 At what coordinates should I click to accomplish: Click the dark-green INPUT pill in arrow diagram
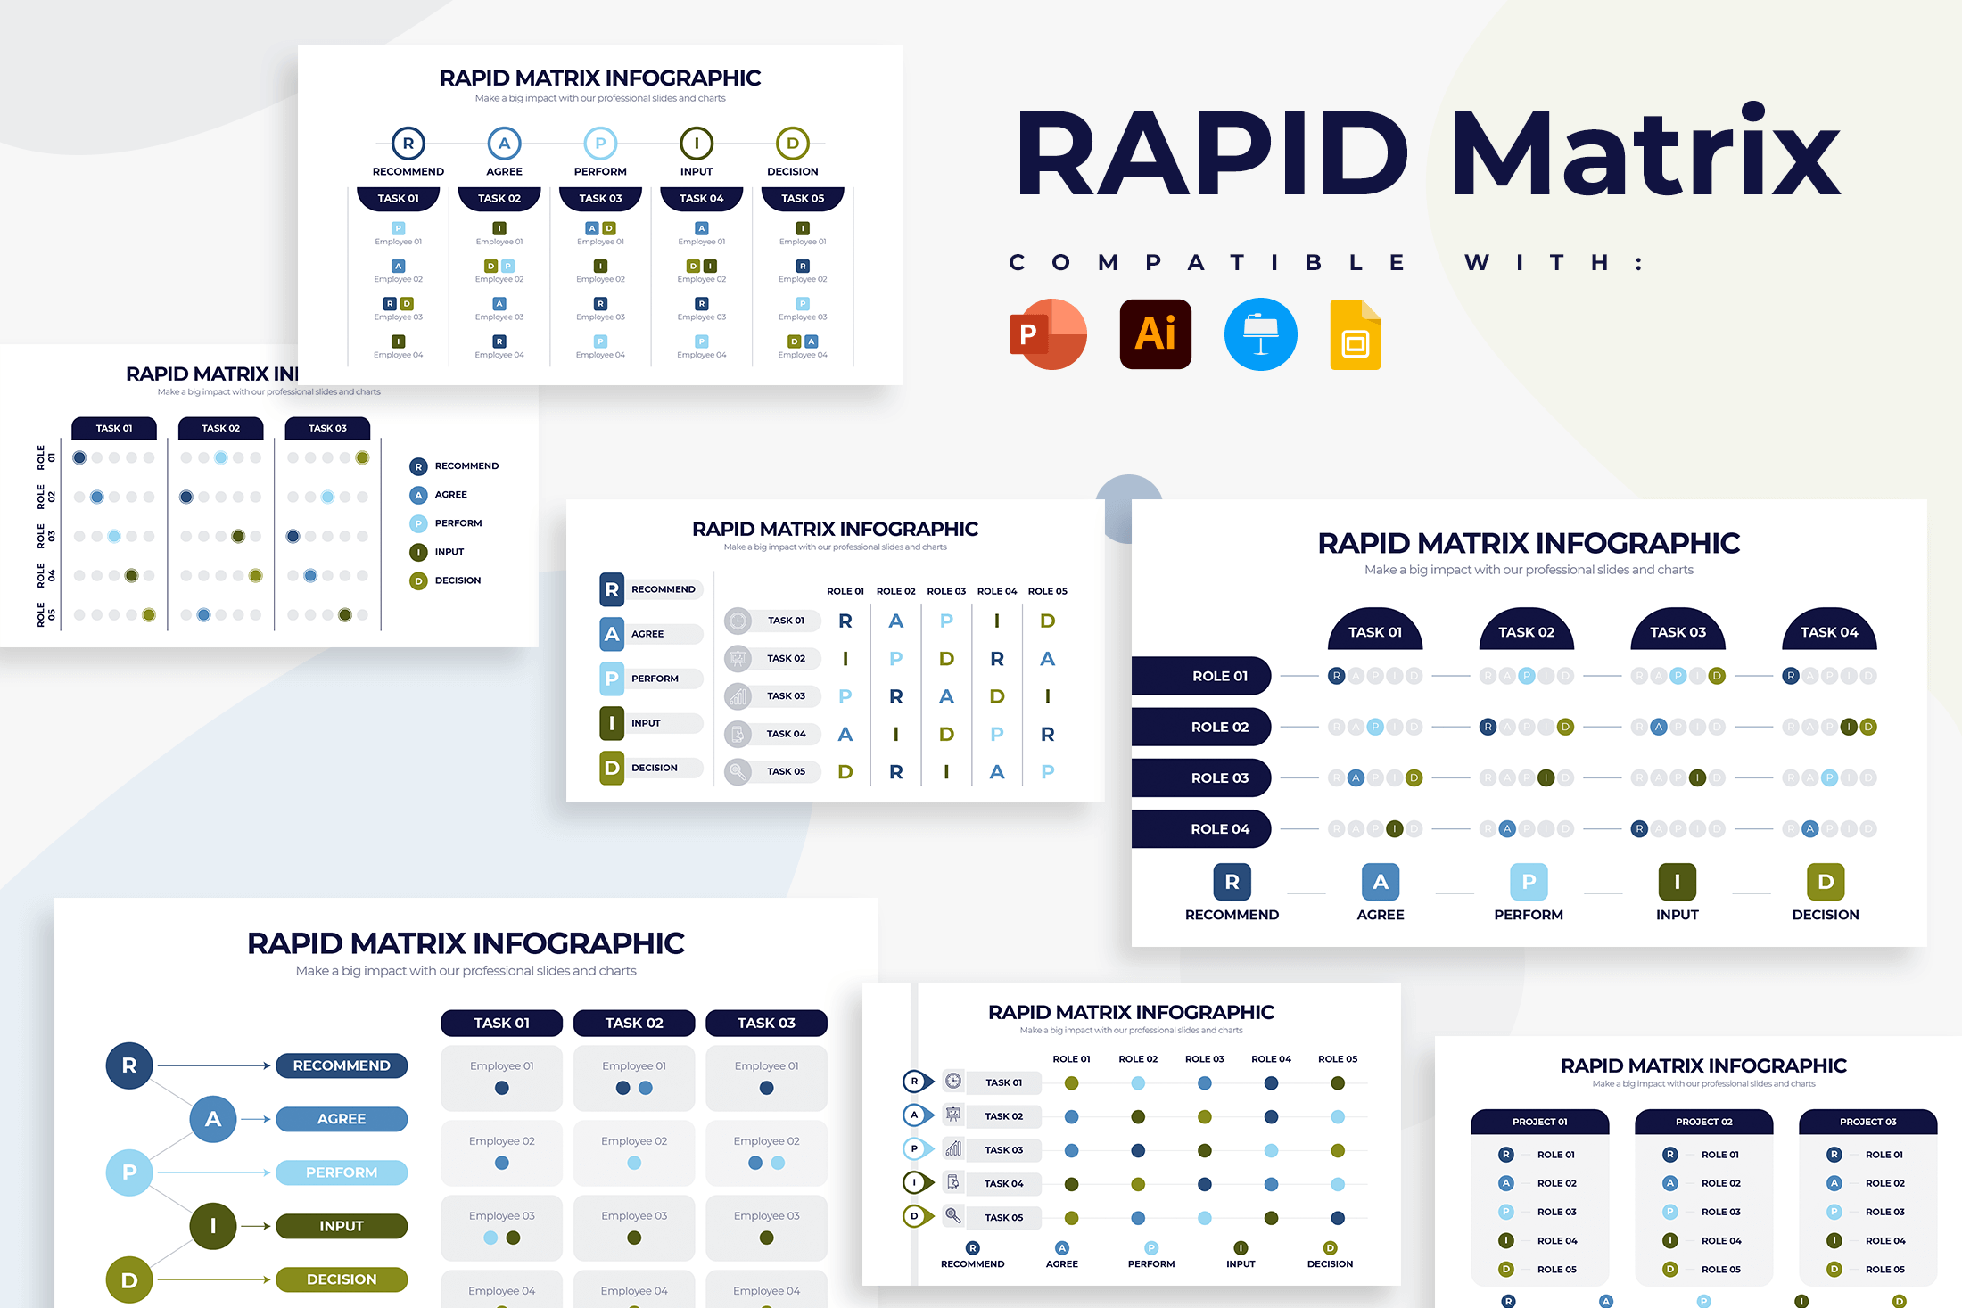click(x=342, y=1226)
